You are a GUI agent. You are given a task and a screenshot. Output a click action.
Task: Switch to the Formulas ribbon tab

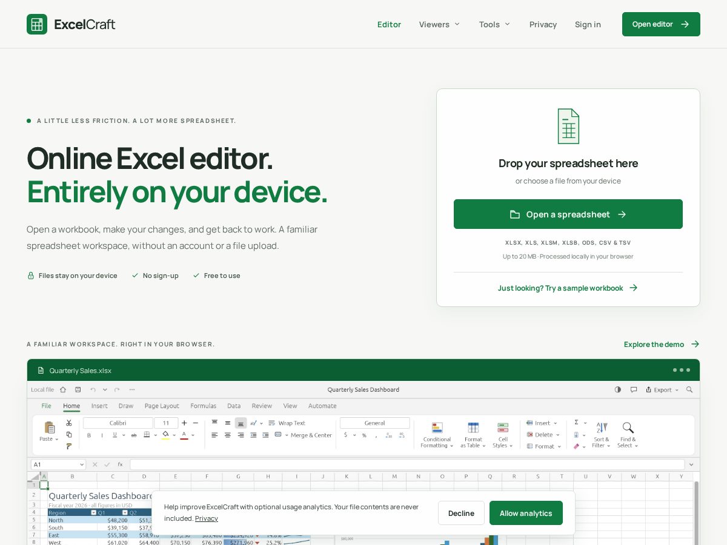point(203,406)
